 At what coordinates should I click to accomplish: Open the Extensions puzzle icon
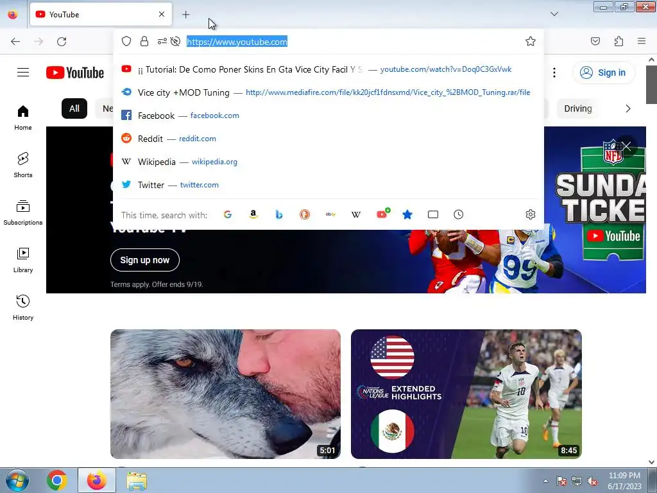[619, 41]
